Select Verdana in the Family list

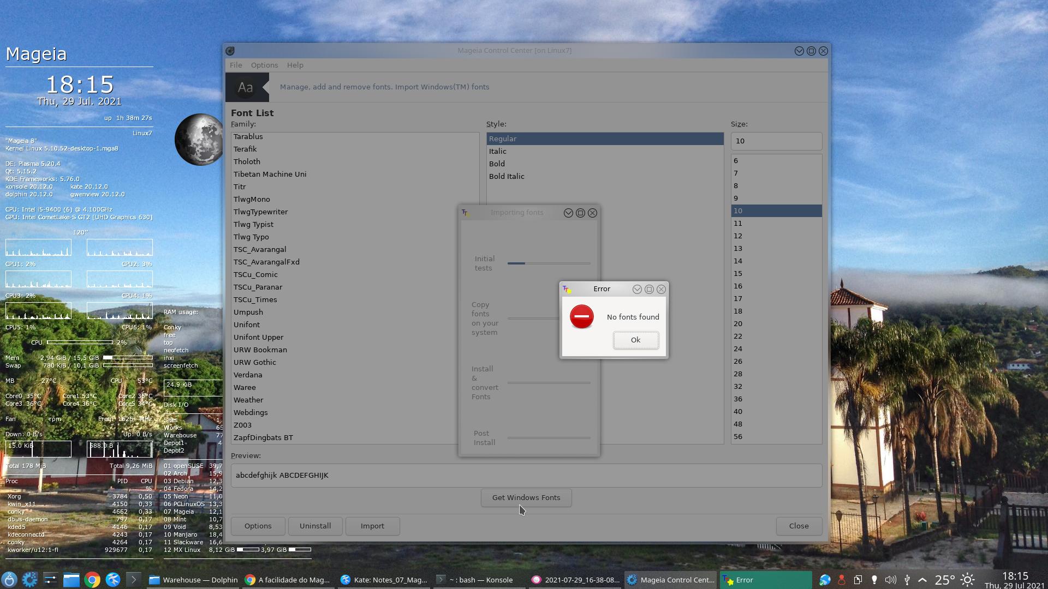(355, 375)
